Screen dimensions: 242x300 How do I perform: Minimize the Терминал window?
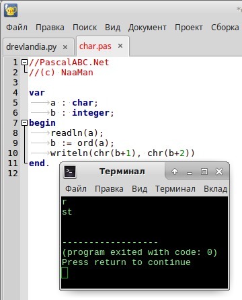tap(190, 172)
